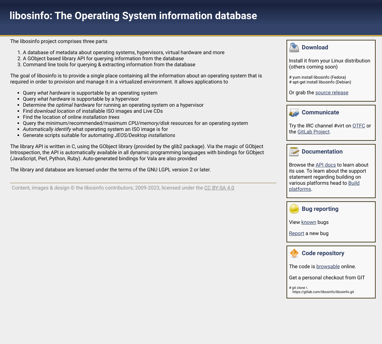
Task: Click list item 'A GObject based library API'
Action: pos(103,59)
